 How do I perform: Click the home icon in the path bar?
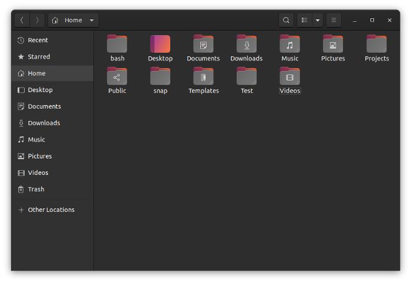tap(55, 20)
